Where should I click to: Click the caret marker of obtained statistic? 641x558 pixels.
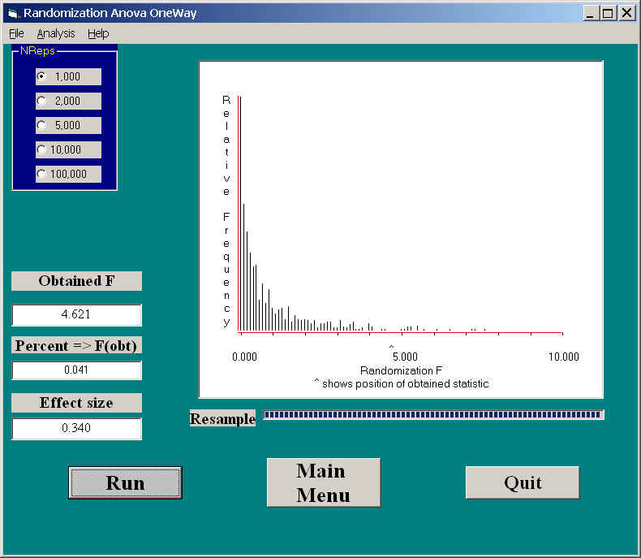391,347
